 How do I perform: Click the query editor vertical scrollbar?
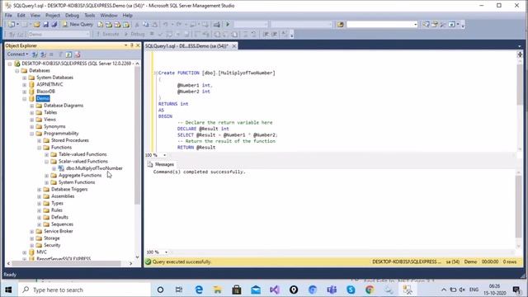[520, 84]
